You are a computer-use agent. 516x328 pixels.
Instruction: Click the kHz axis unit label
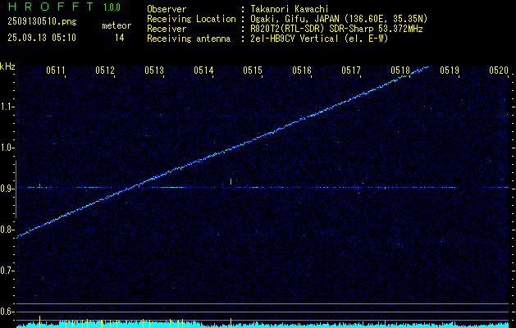pyautogui.click(x=7, y=66)
